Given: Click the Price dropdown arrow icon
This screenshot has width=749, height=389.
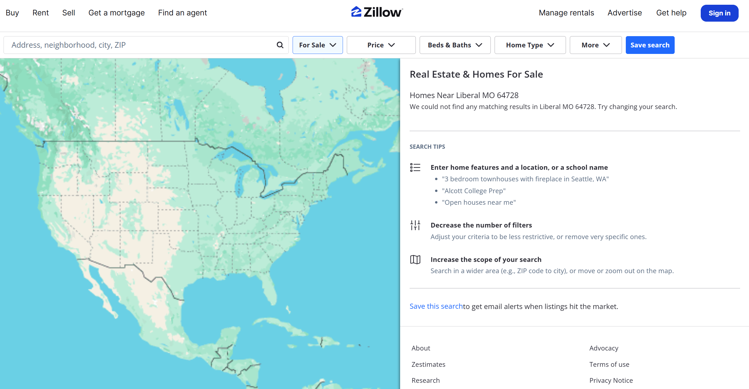Looking at the screenshot, I should click(x=392, y=45).
